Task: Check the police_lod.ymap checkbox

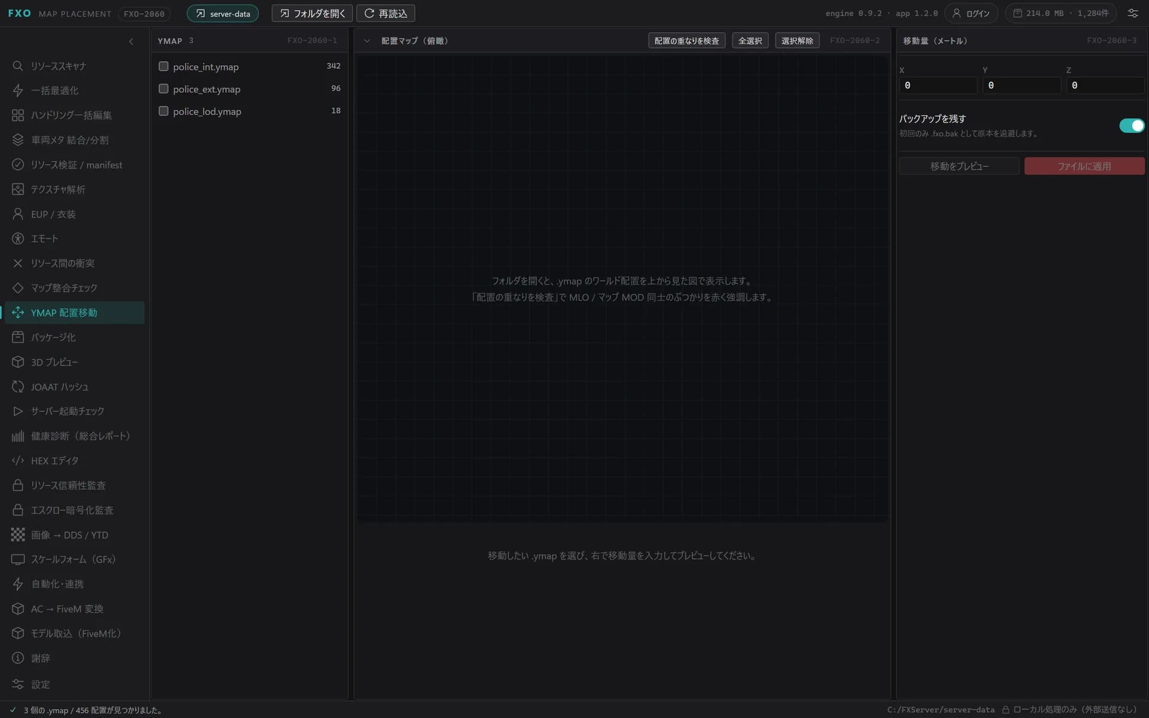Action: pos(163,111)
